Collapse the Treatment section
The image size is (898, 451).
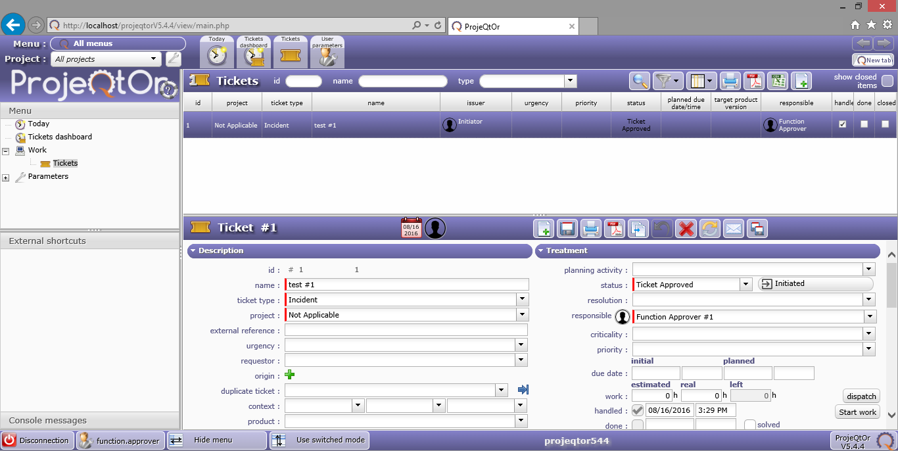(x=540, y=250)
